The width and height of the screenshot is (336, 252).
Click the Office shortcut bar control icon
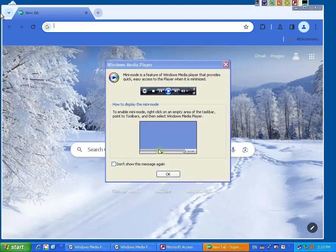click(x=257, y=3)
